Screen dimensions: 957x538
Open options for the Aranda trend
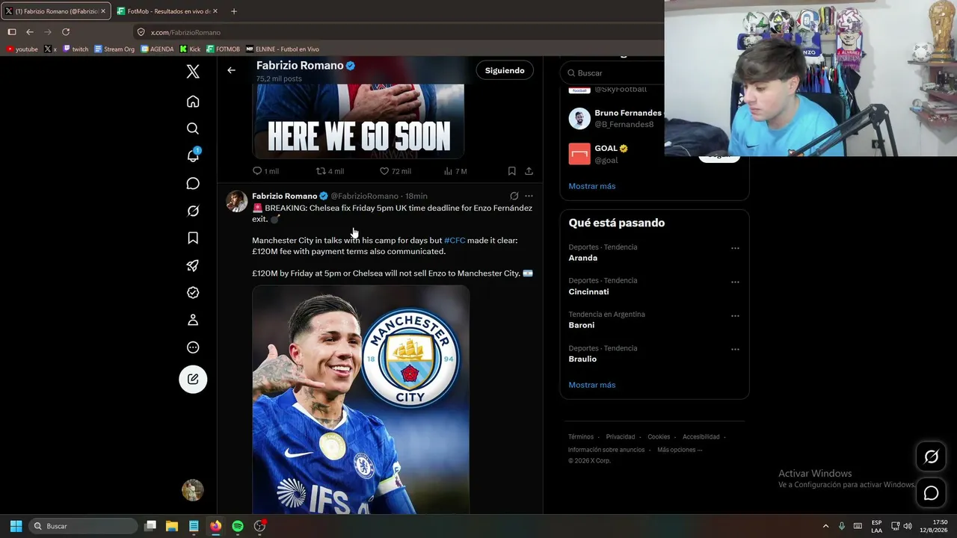(x=735, y=248)
